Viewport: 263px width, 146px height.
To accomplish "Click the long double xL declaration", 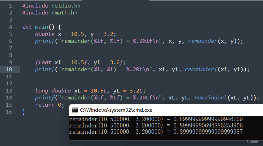I will pos(71,91).
